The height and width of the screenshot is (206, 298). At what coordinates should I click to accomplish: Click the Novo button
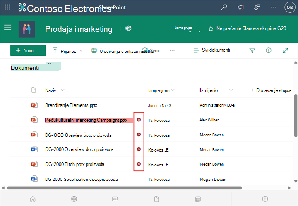pos(28,50)
